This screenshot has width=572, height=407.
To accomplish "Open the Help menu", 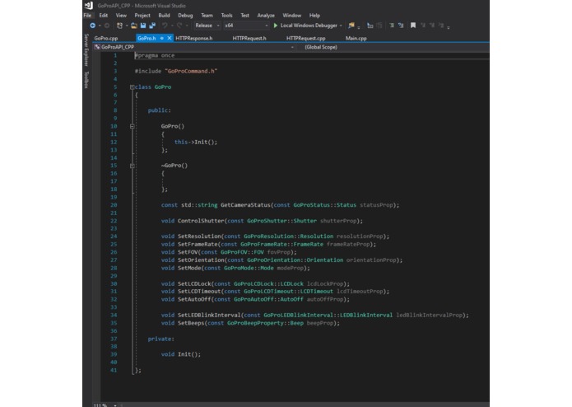I will pos(314,16).
